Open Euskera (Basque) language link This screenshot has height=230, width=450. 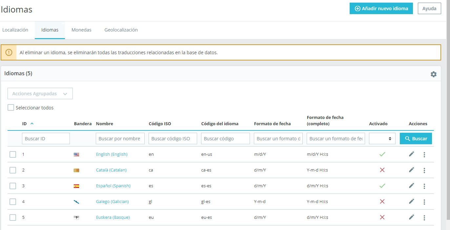point(113,217)
